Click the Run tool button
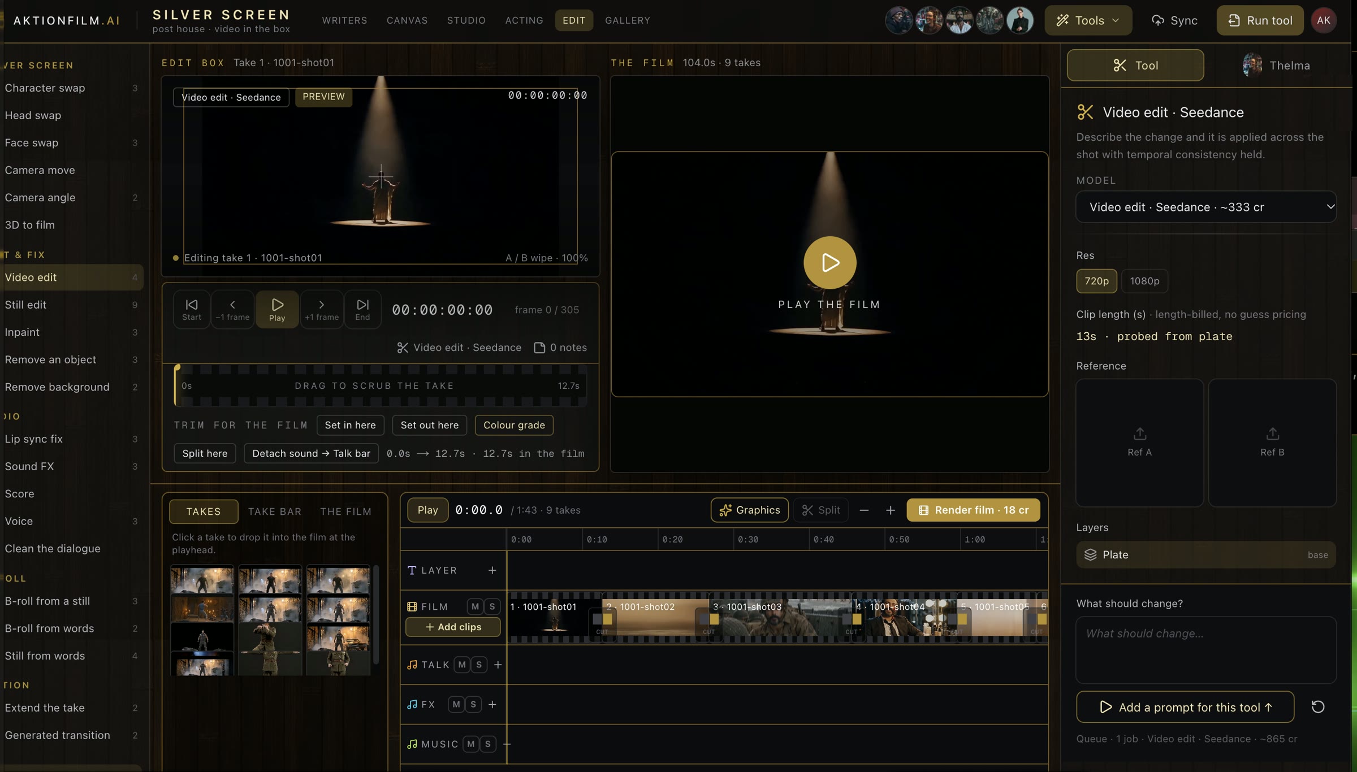Image resolution: width=1357 pixels, height=772 pixels. click(x=1260, y=20)
